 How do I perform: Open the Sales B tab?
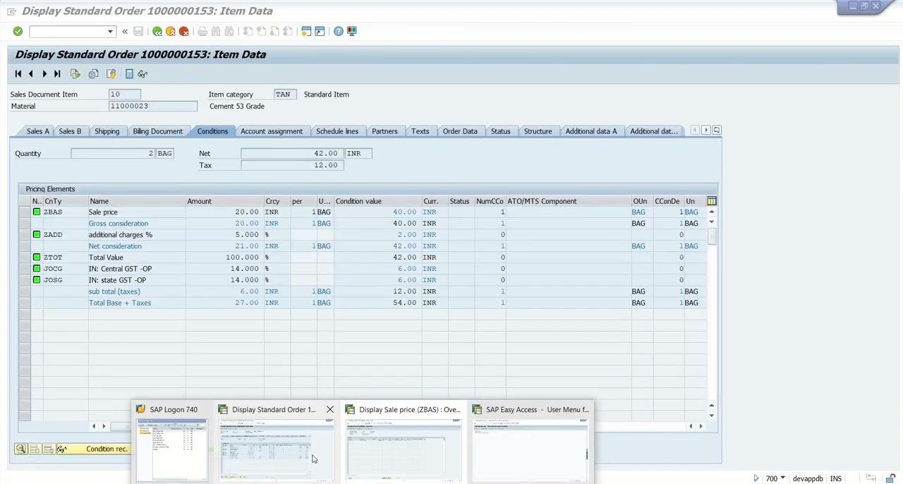(70, 131)
